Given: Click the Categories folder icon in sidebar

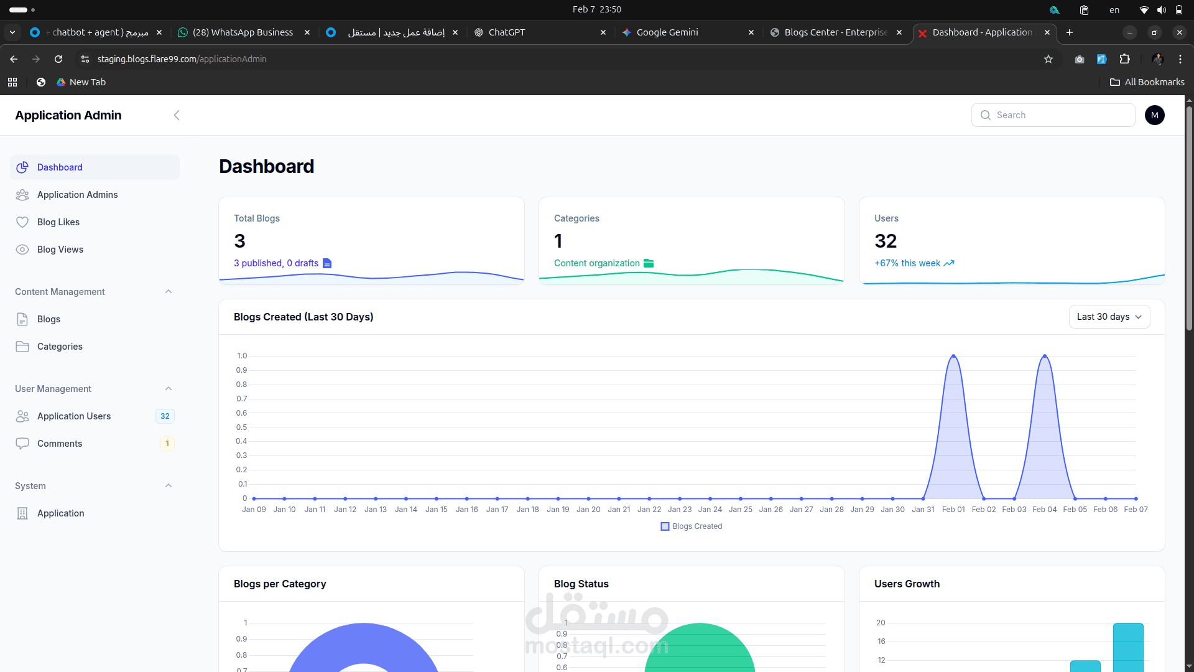Looking at the screenshot, I should pyautogui.click(x=22, y=347).
